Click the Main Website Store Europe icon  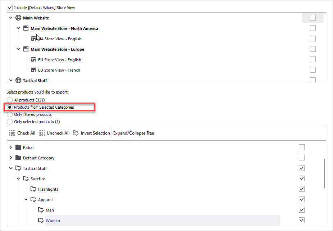[x=26, y=49]
